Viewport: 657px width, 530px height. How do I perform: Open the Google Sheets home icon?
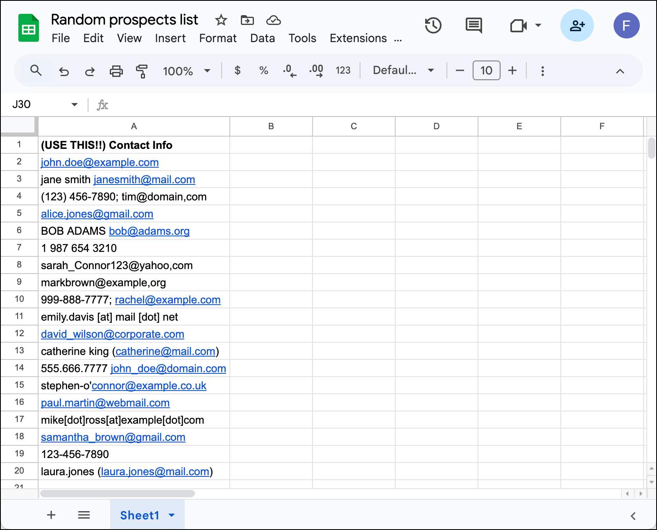(x=29, y=28)
